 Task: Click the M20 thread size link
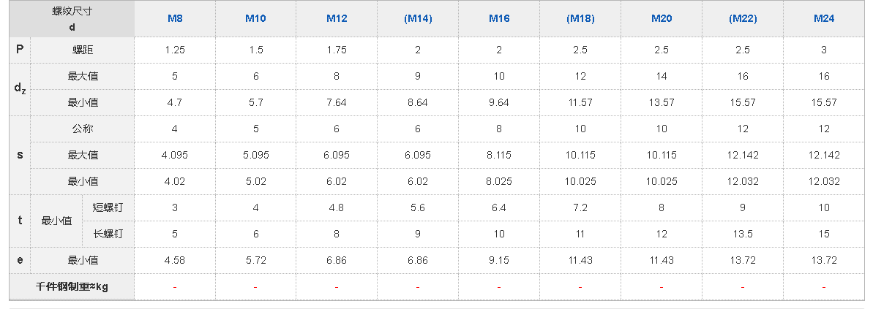(662, 18)
